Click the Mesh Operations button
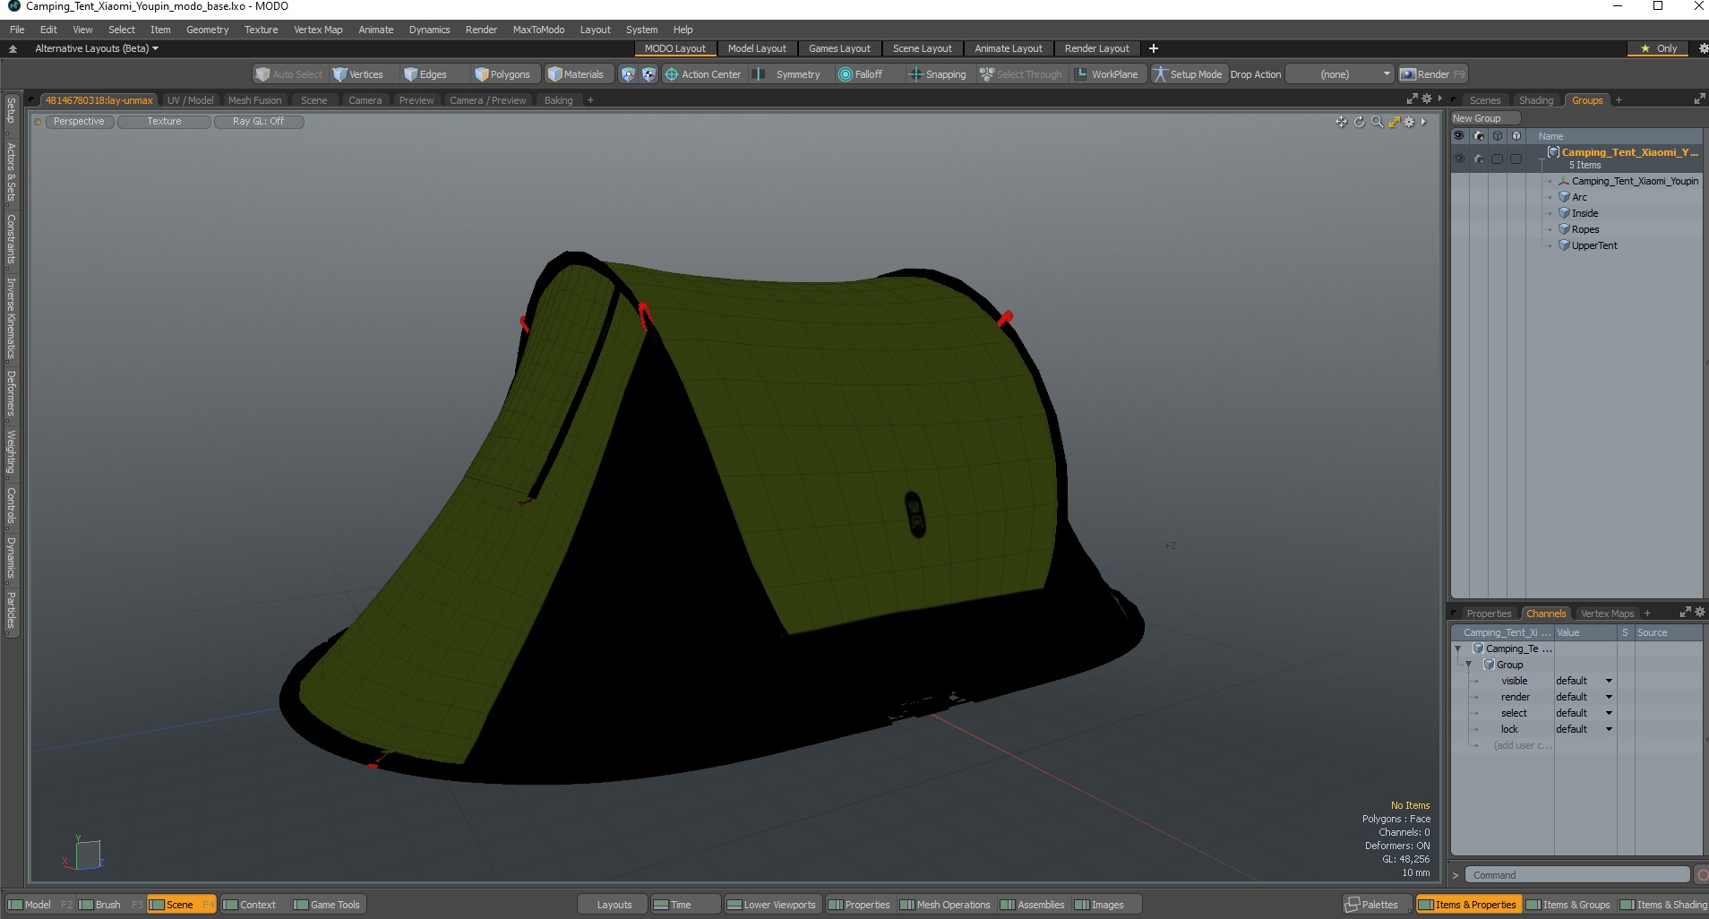The height and width of the screenshot is (919, 1709). point(945,905)
